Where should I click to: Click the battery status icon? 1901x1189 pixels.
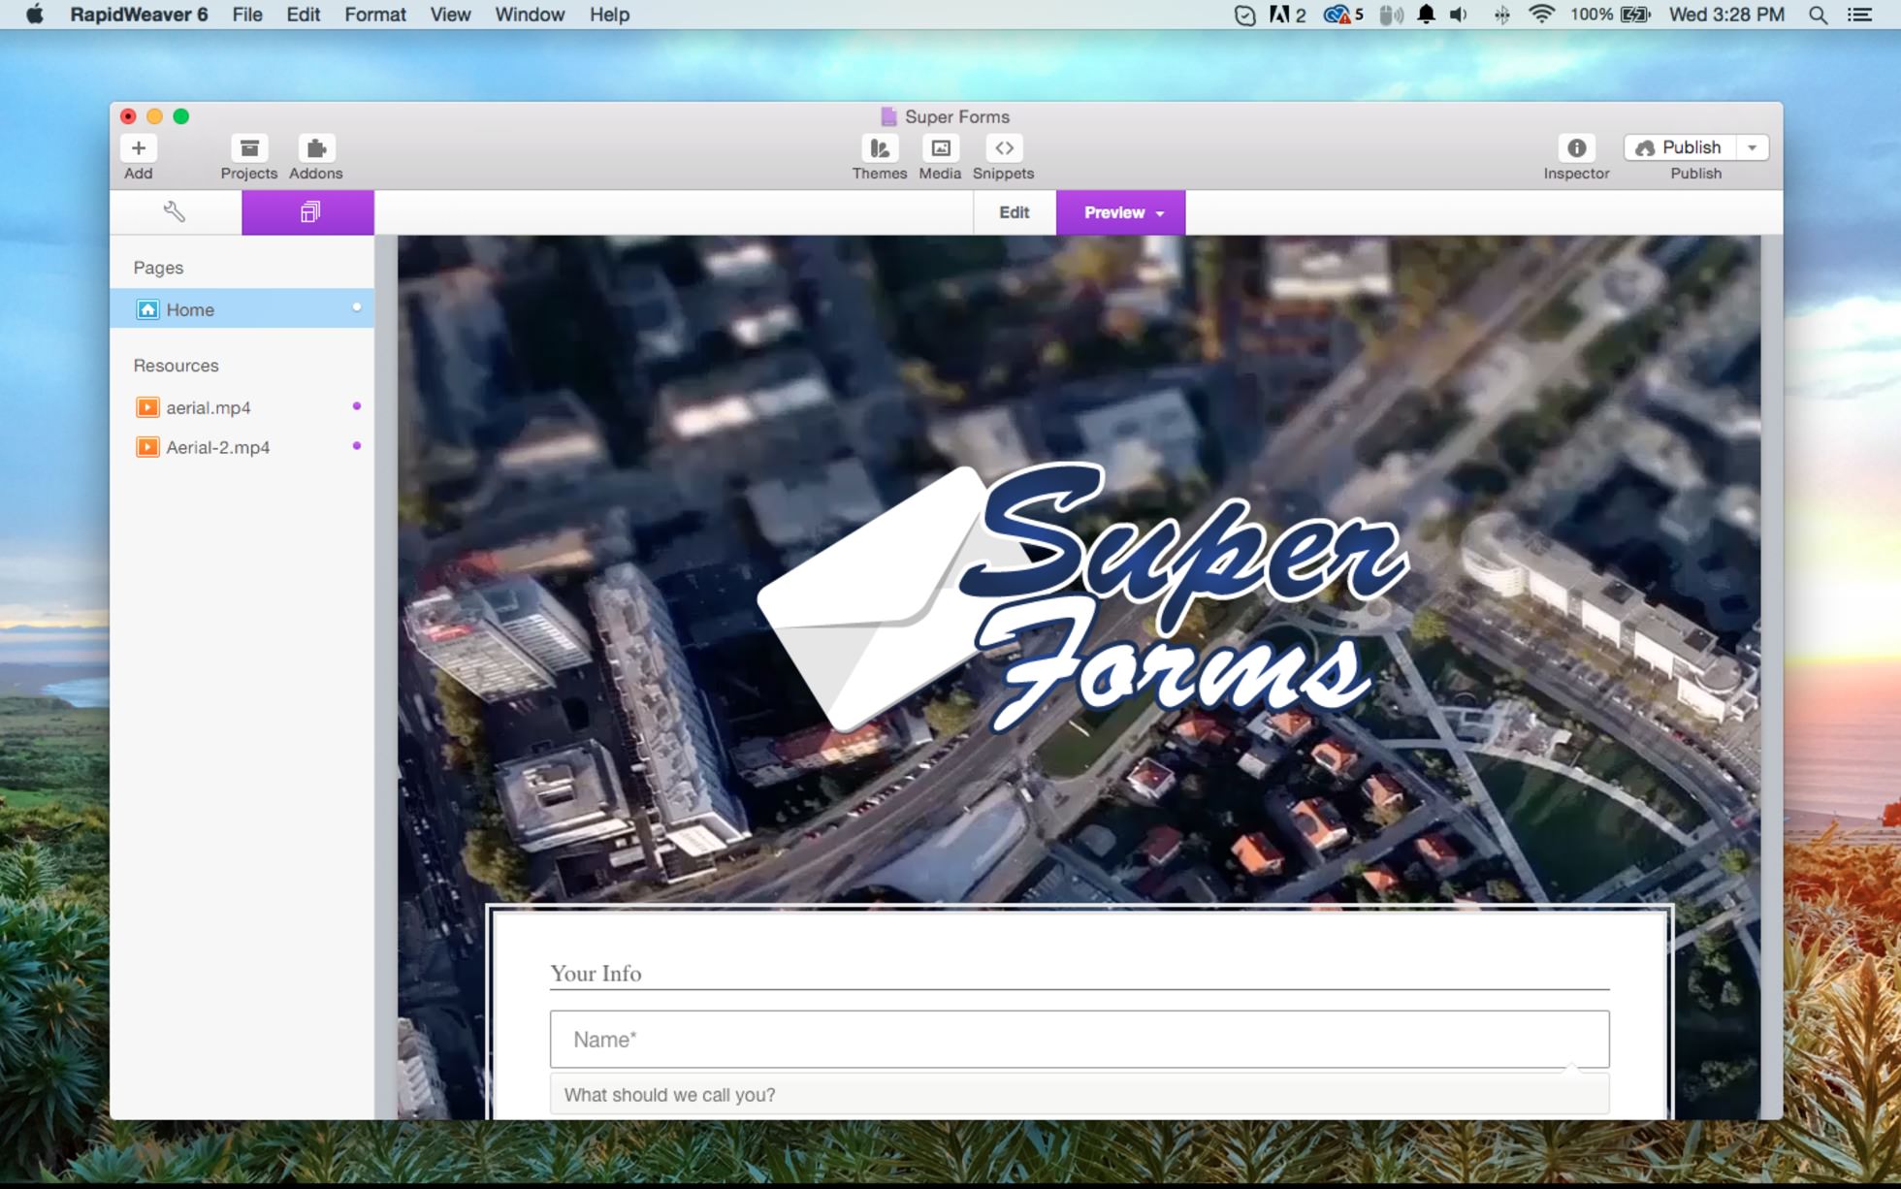1635,15
